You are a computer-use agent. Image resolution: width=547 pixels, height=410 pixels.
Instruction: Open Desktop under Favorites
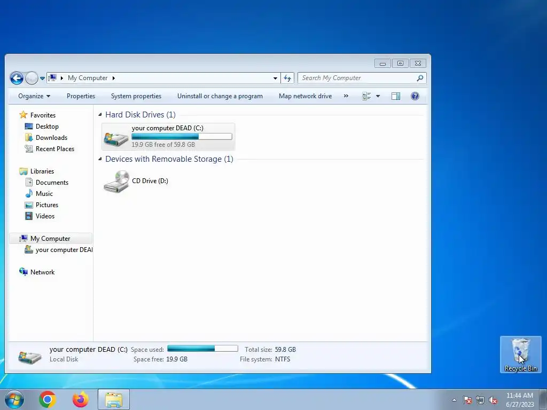[x=47, y=126]
